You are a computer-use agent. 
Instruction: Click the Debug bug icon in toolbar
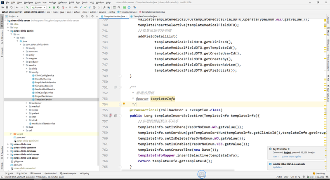click(54, 7)
